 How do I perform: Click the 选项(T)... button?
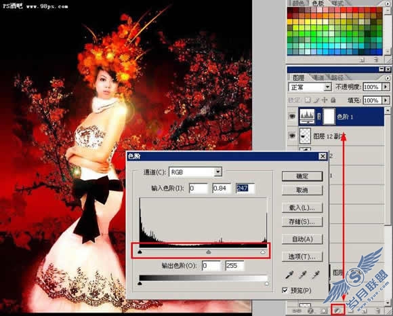click(x=302, y=256)
